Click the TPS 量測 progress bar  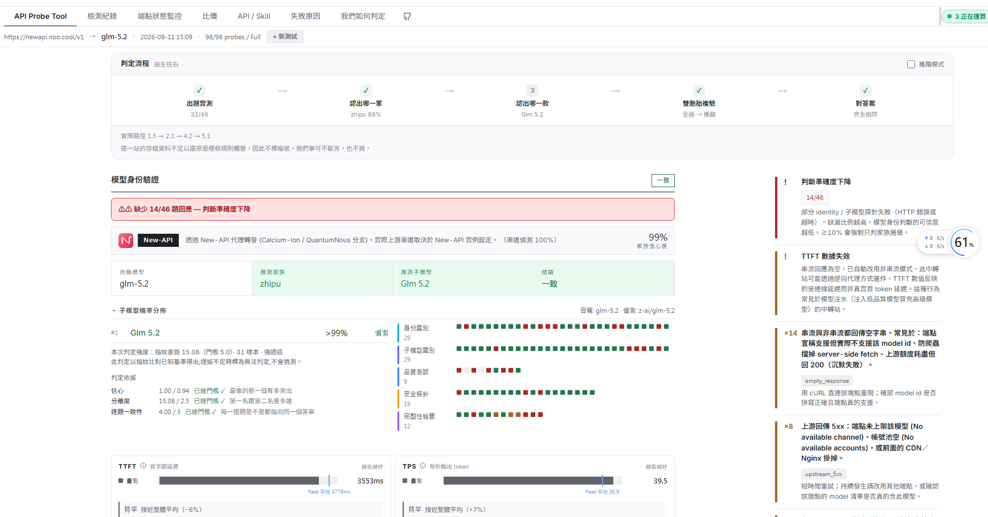[x=532, y=481]
